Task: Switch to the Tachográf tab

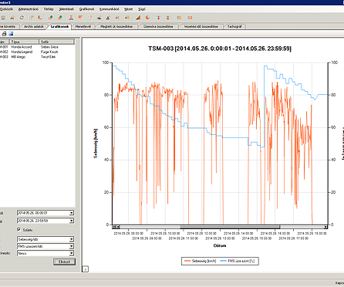Action: pos(234,26)
